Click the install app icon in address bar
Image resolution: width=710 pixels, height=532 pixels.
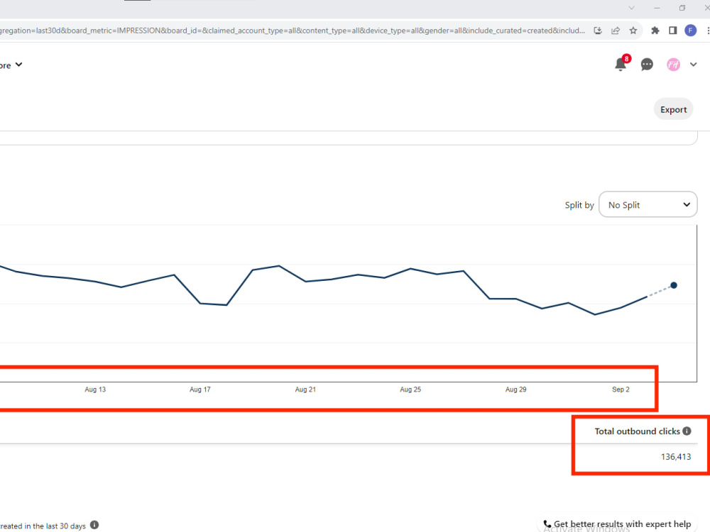[x=598, y=31]
